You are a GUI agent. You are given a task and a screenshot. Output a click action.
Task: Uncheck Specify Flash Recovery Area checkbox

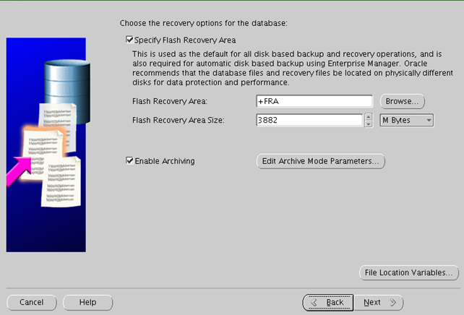(x=129, y=40)
